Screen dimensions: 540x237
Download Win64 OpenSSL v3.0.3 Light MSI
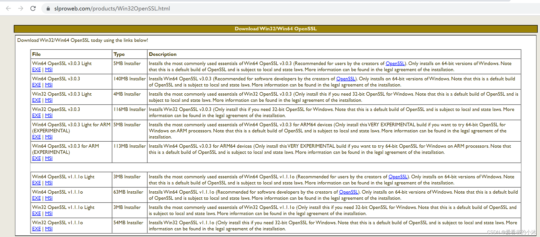pos(49,70)
